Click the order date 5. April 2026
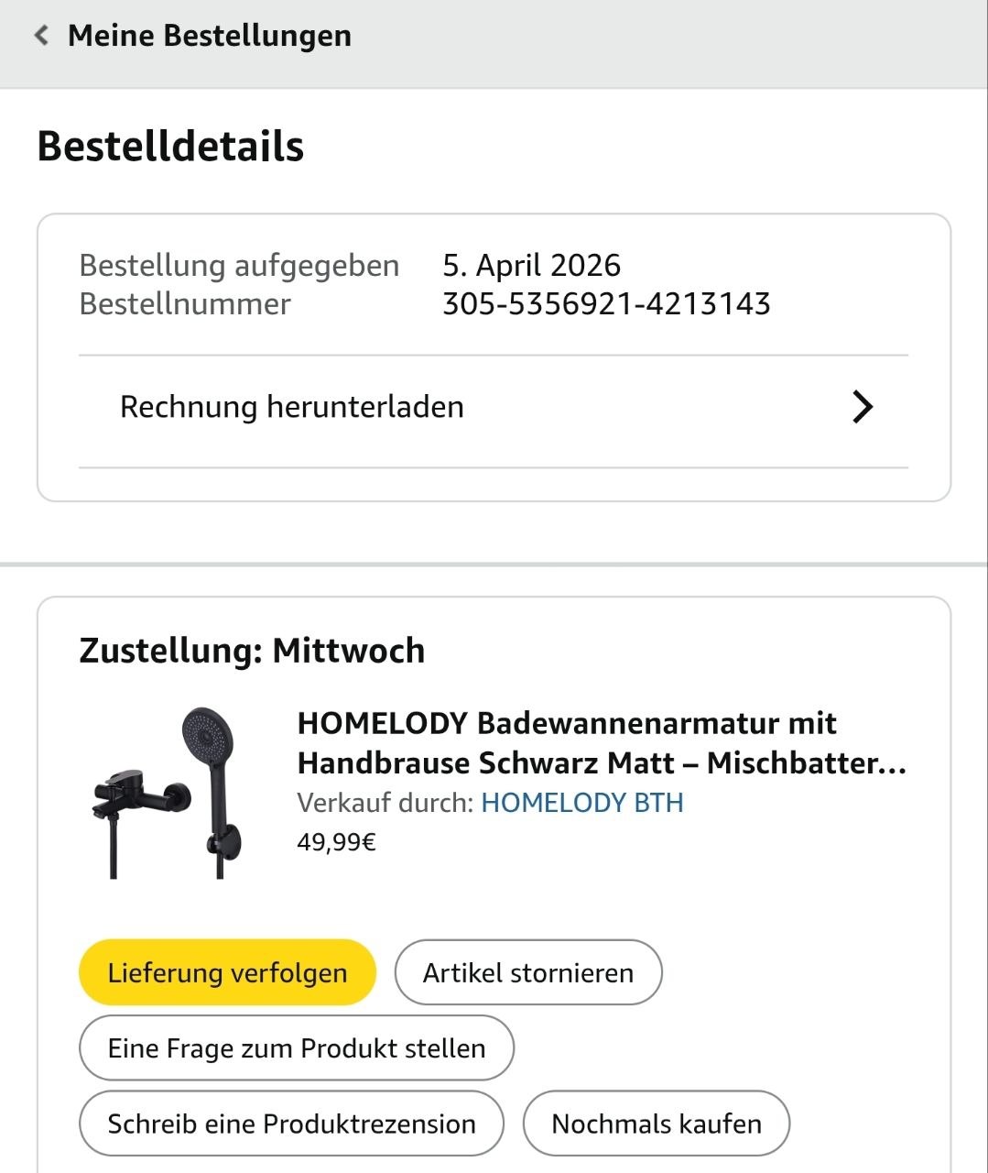Viewport: 988px width, 1173px height. coord(531,266)
